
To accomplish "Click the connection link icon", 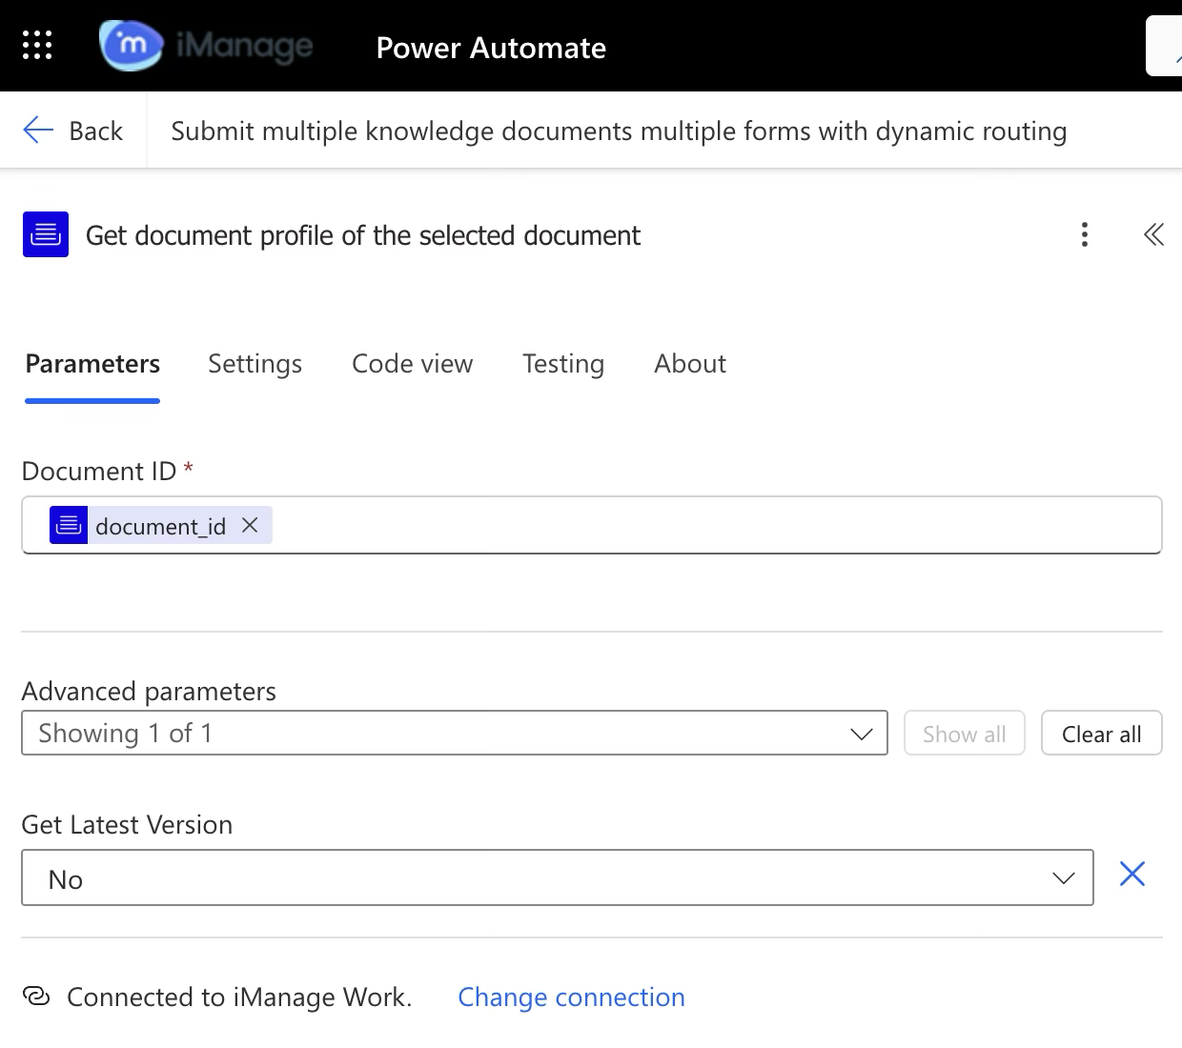I will (x=36, y=997).
